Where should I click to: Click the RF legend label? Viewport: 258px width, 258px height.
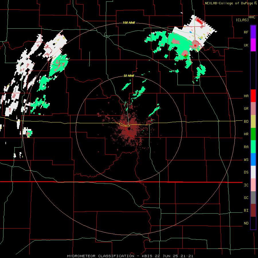tap(246, 32)
